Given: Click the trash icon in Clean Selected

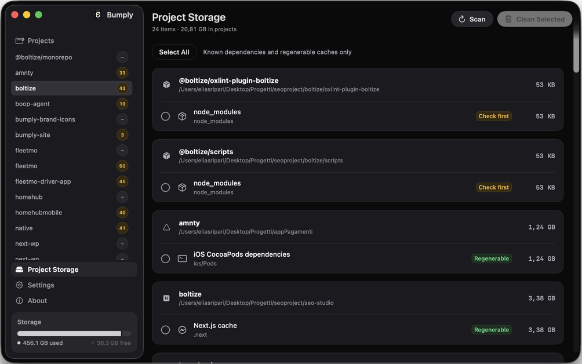Looking at the screenshot, I should (x=508, y=19).
